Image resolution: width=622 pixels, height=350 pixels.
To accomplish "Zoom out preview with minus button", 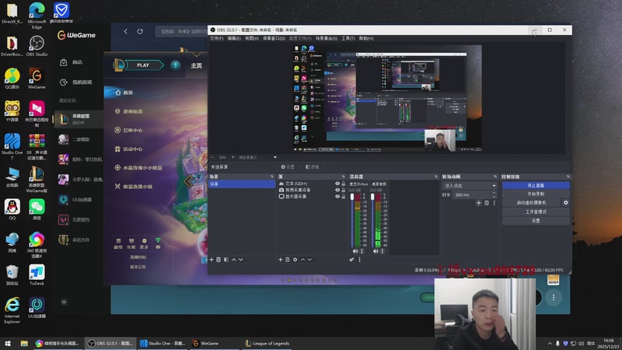I will pyautogui.click(x=212, y=158).
